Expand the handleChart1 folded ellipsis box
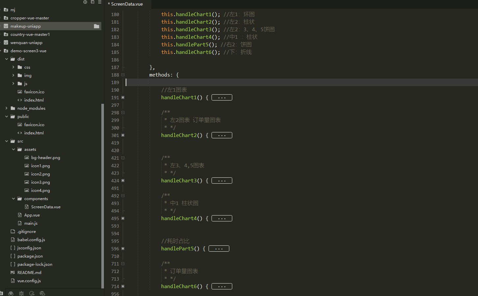 tap(222, 98)
